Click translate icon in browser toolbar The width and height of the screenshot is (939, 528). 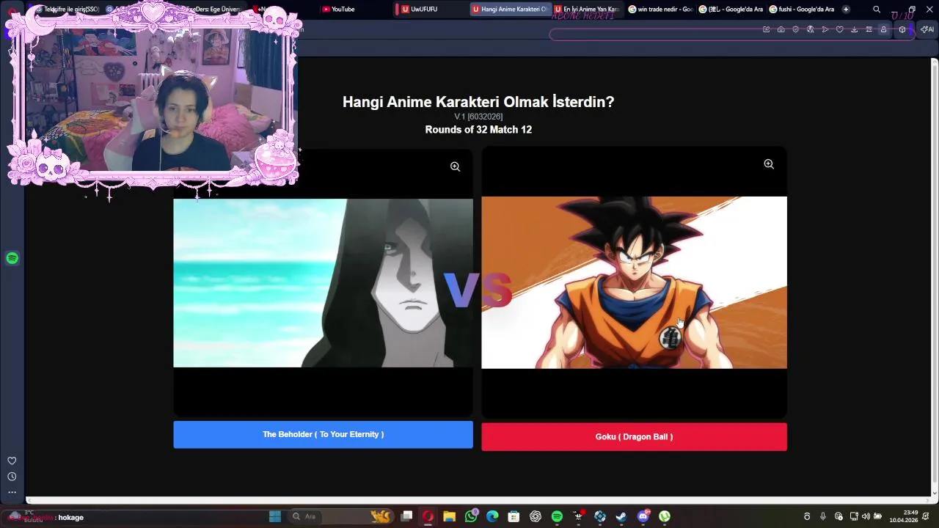tap(811, 29)
